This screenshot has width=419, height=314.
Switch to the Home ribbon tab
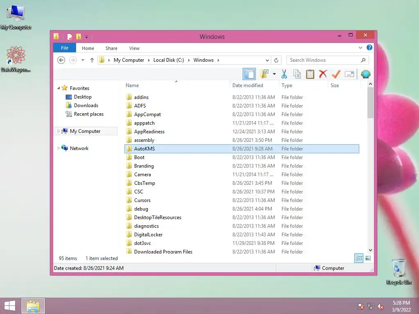(88, 48)
